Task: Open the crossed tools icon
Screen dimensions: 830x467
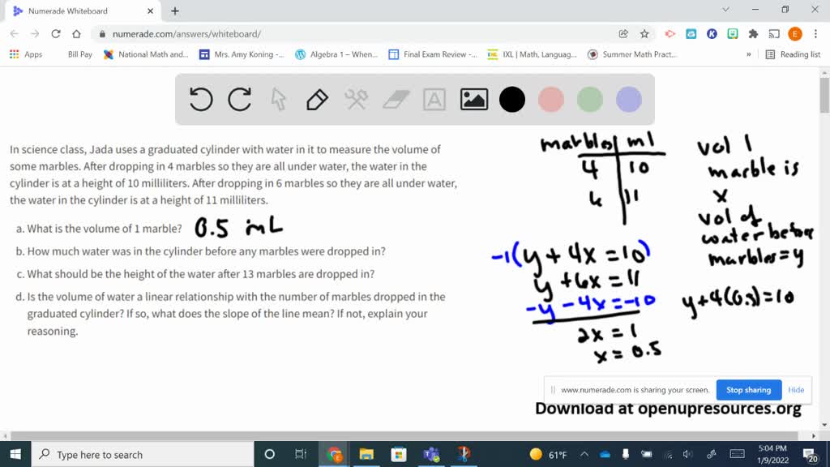Action: pyautogui.click(x=357, y=100)
